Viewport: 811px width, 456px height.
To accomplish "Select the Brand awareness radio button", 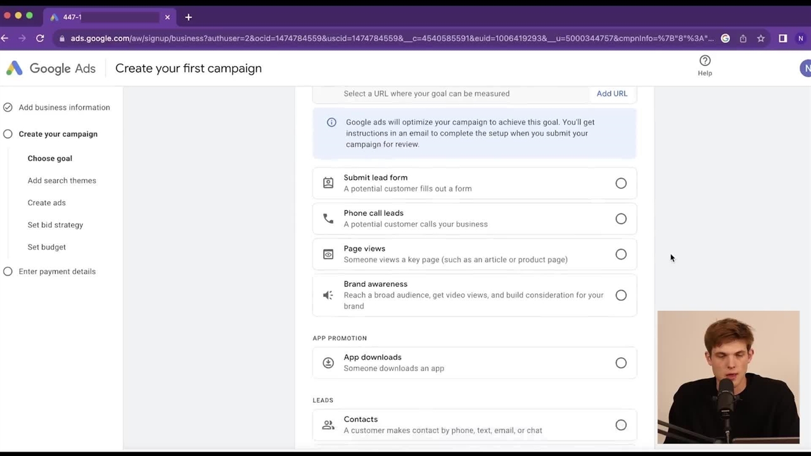I will pos(621,295).
